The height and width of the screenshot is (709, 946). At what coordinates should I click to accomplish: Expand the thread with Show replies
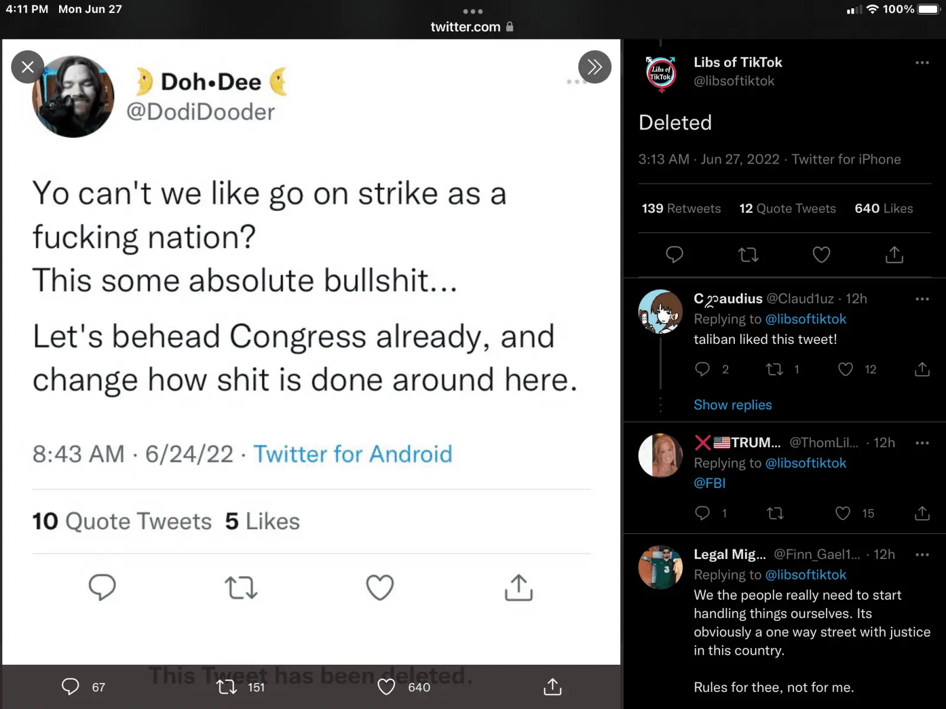click(733, 405)
